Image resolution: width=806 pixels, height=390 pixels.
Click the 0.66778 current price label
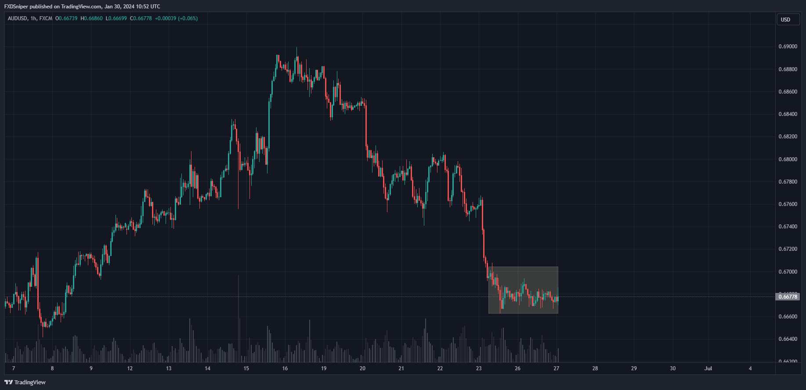pyautogui.click(x=788, y=297)
